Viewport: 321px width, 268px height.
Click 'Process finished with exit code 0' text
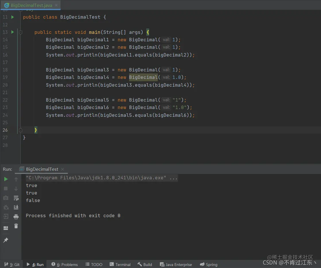tap(73, 215)
